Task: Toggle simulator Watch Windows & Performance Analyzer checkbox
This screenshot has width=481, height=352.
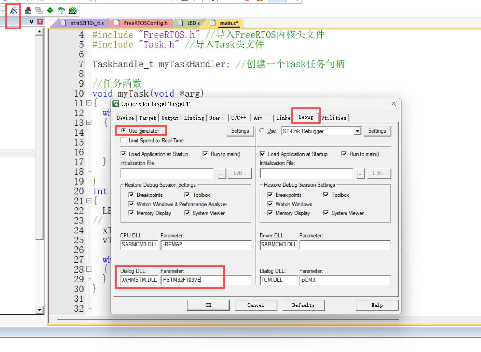Action: tap(131, 204)
